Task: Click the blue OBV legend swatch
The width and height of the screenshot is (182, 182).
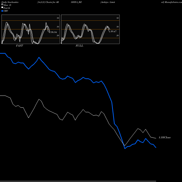Action: point(2,11)
